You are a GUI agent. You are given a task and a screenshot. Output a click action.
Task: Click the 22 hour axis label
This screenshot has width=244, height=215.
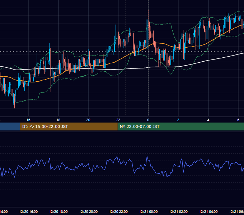tap(118, 120)
